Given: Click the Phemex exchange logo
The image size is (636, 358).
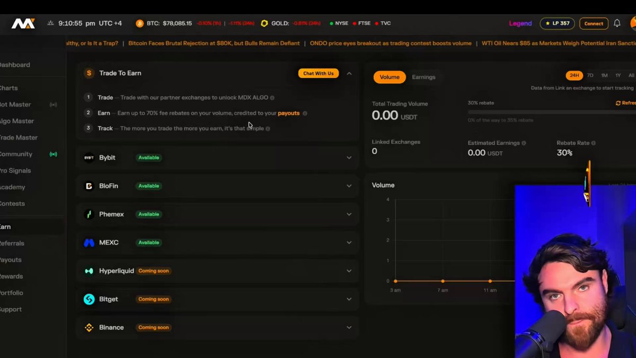Looking at the screenshot, I should (x=89, y=214).
